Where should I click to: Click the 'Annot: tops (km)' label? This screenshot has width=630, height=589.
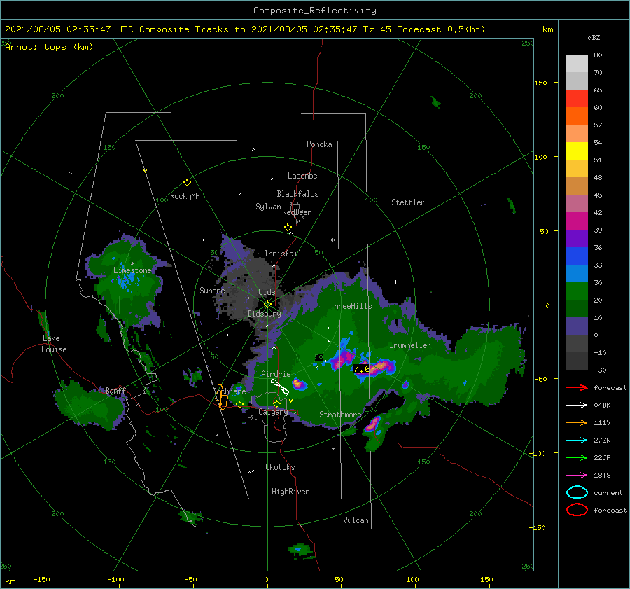[49, 47]
